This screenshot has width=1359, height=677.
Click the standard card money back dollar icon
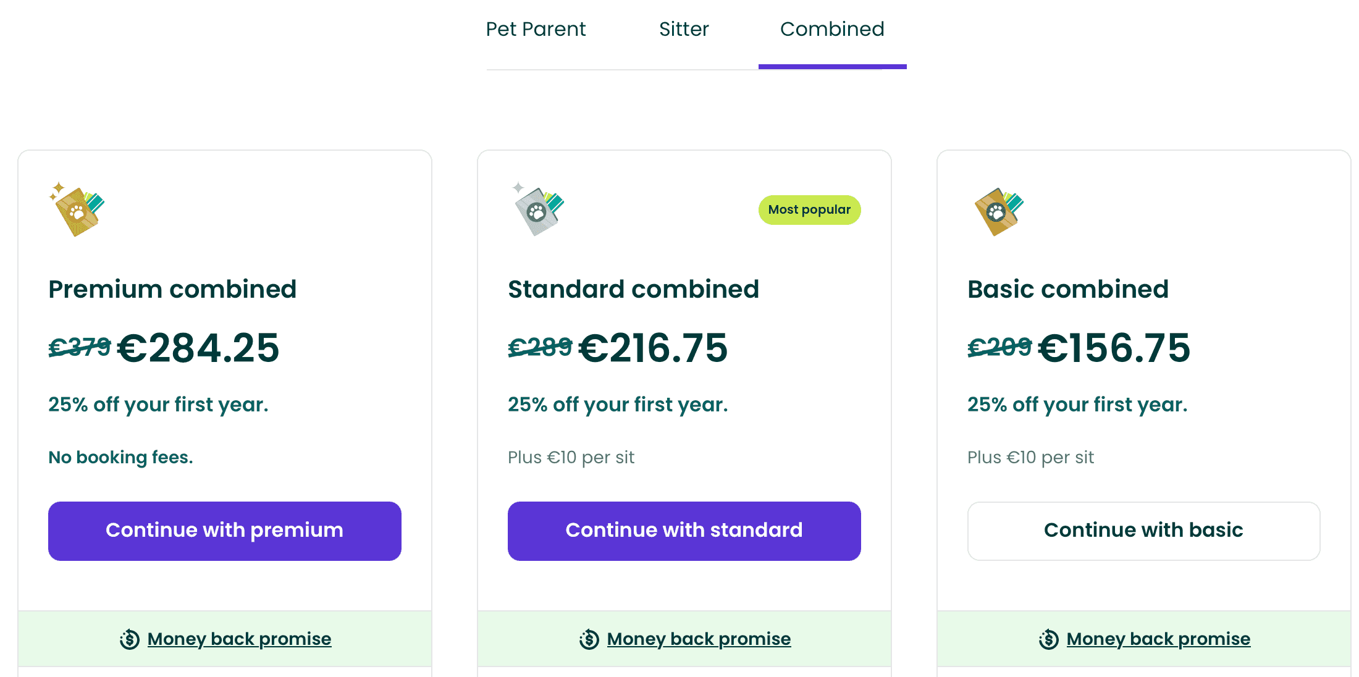tap(589, 639)
